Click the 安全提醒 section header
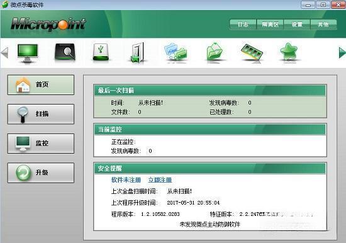This screenshot has width=346, height=243. coord(210,169)
